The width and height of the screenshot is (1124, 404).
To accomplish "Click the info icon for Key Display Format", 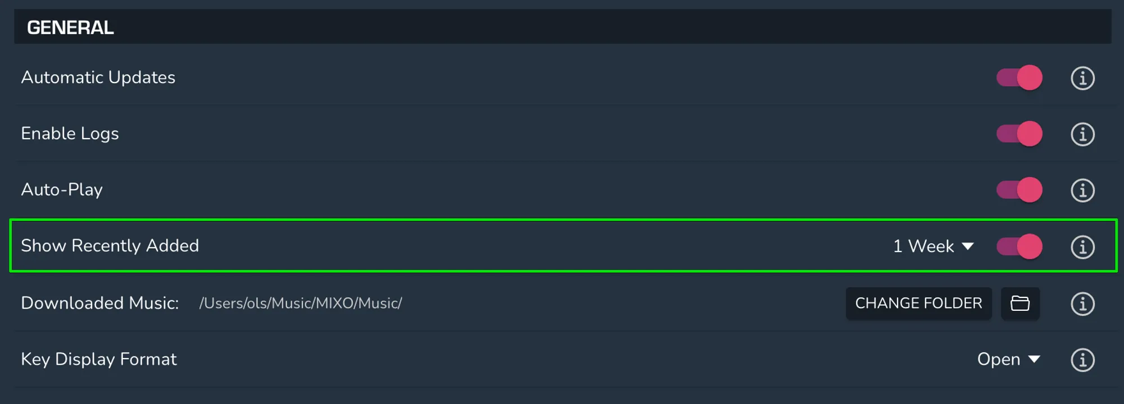I will pyautogui.click(x=1082, y=359).
